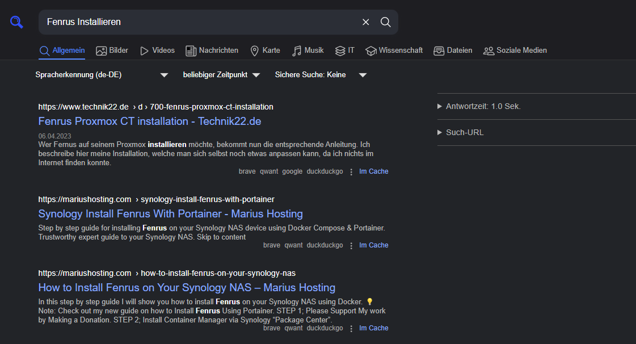This screenshot has width=636, height=344.
Task: Expand the Such-URL section
Action: coord(460,132)
